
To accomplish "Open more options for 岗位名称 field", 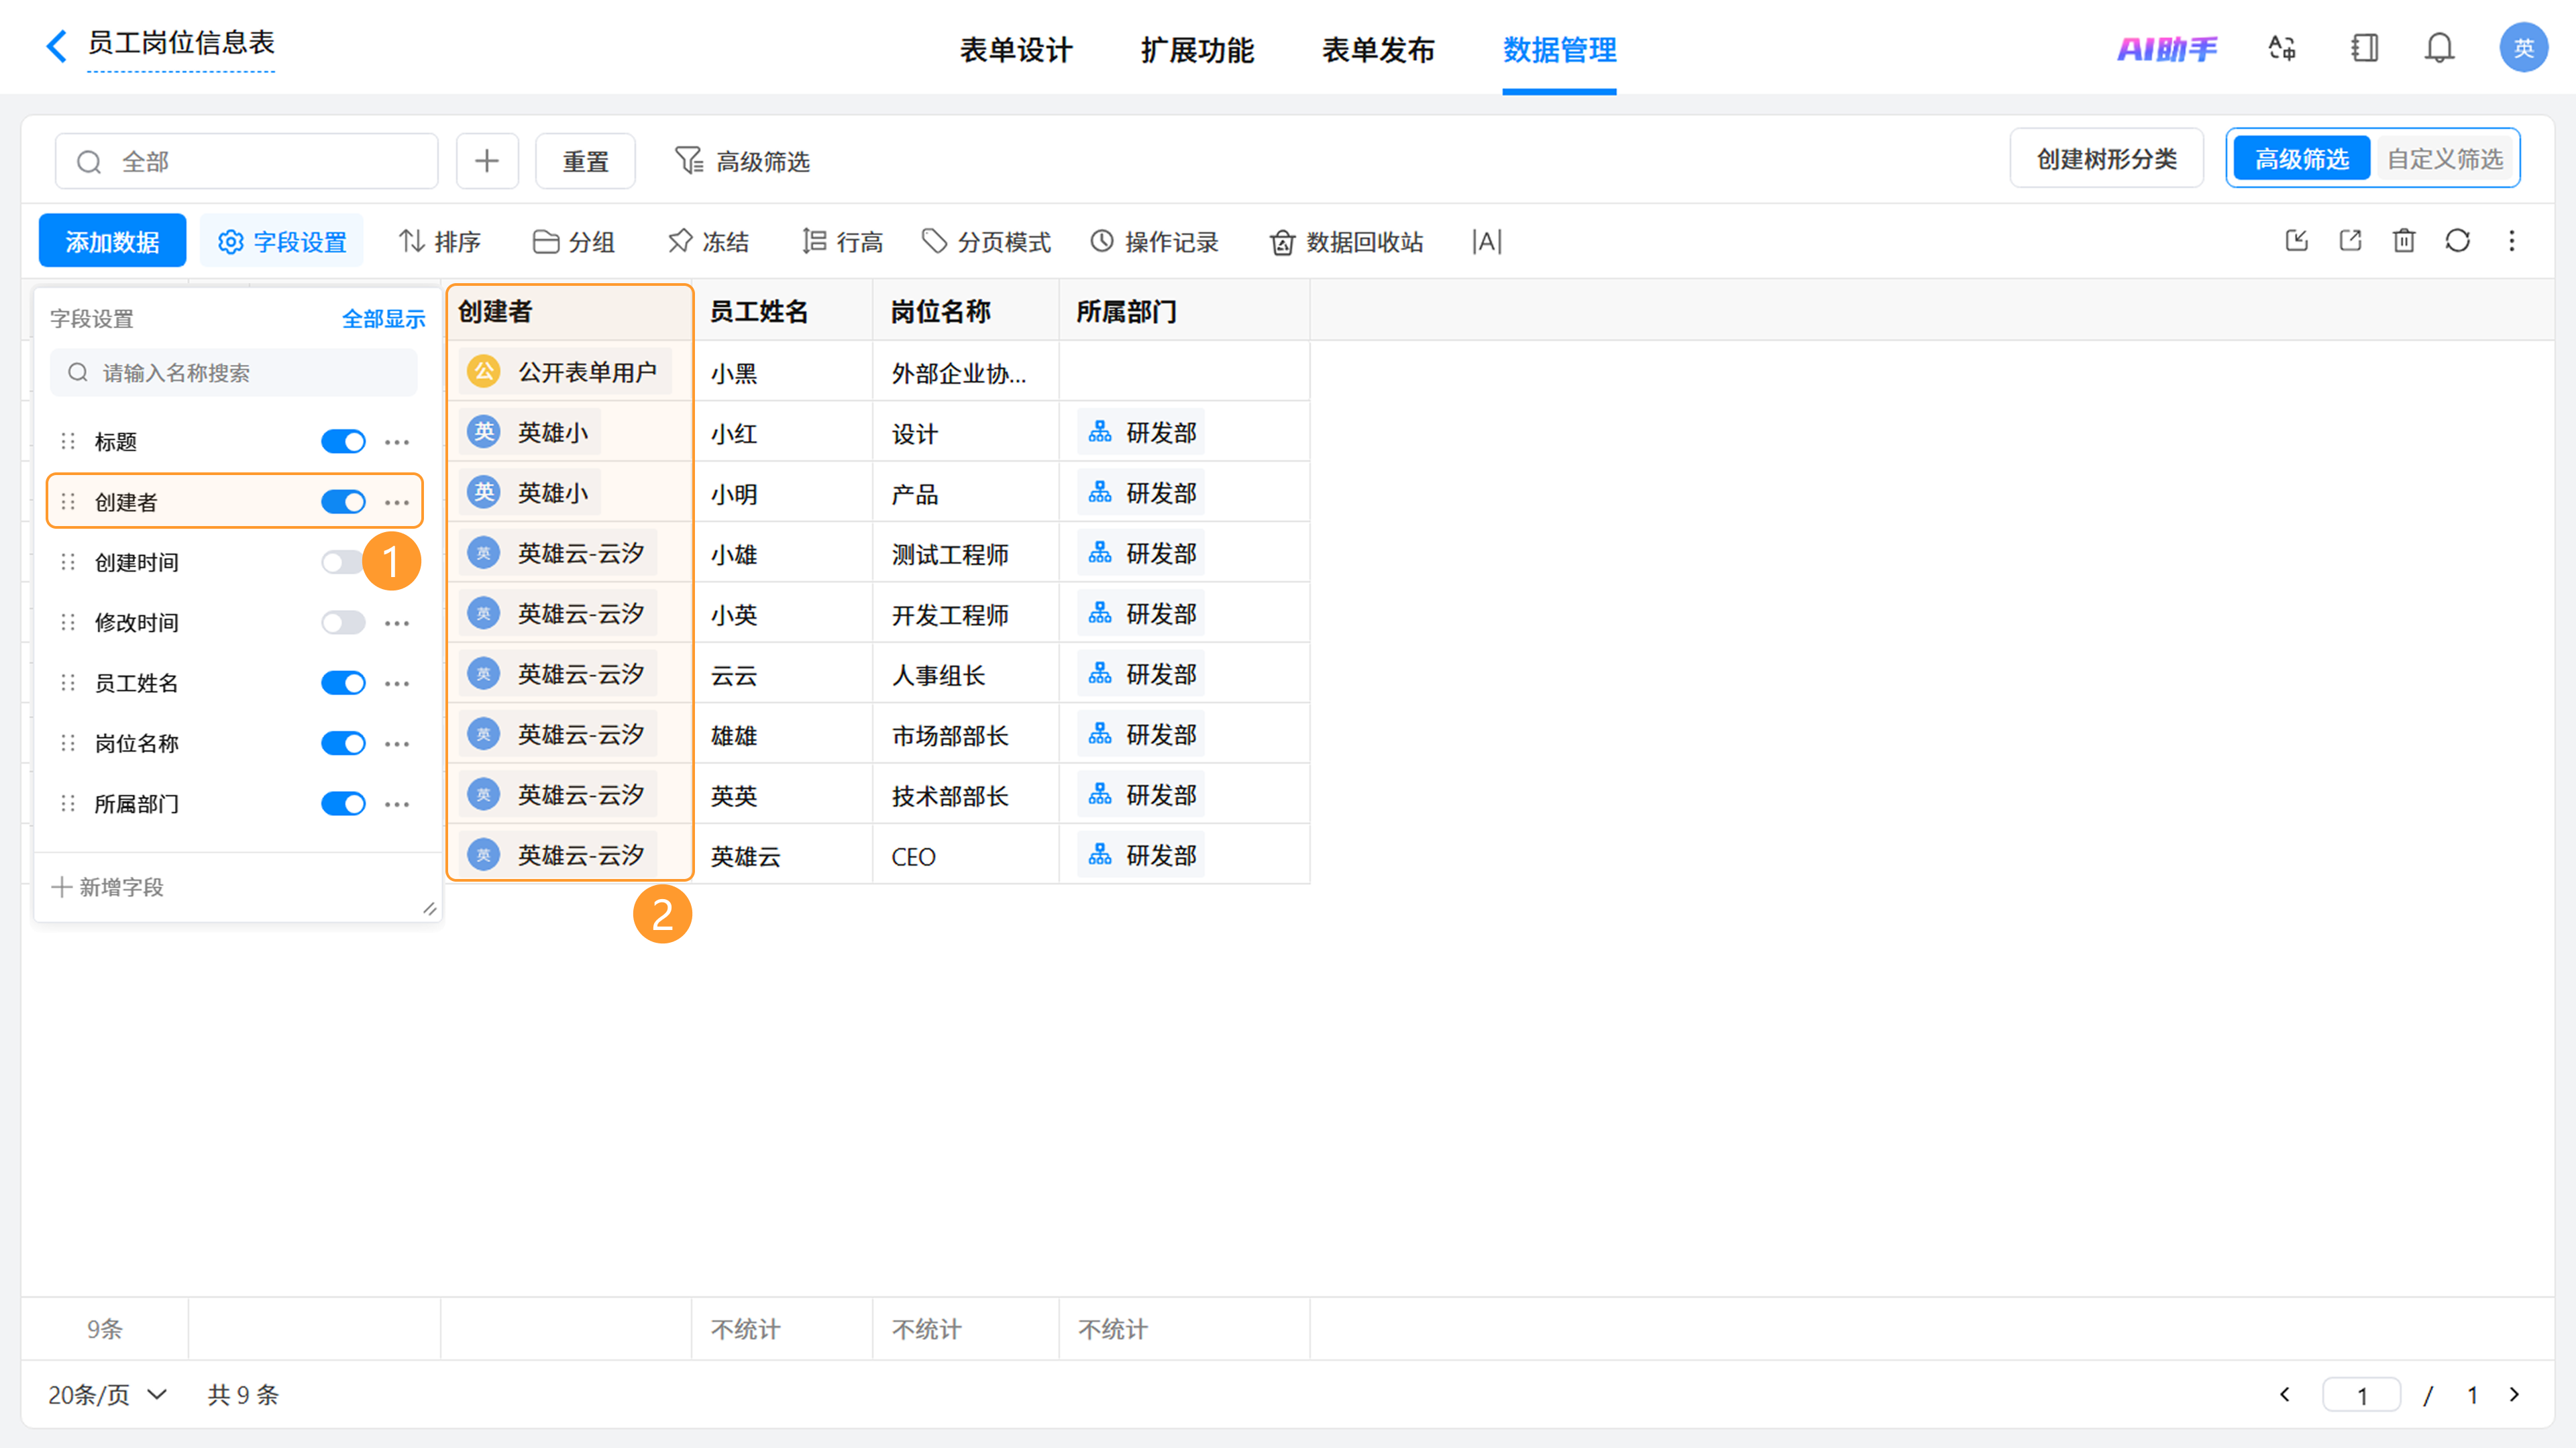I will [397, 743].
